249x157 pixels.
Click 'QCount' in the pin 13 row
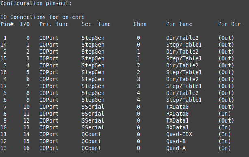coord(91,148)
